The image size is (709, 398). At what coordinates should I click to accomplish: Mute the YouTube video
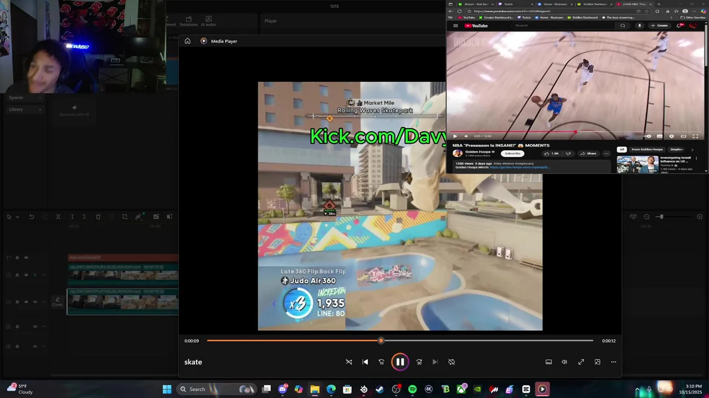[x=466, y=136]
